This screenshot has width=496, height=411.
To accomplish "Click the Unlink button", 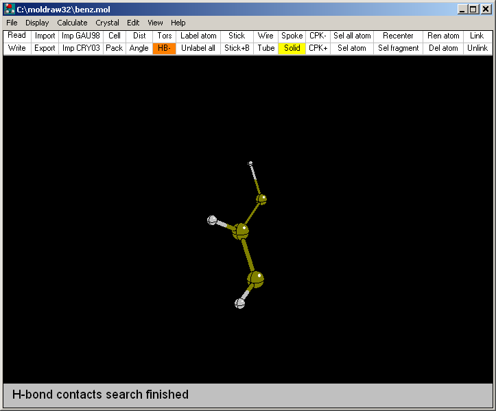I will 477,48.
